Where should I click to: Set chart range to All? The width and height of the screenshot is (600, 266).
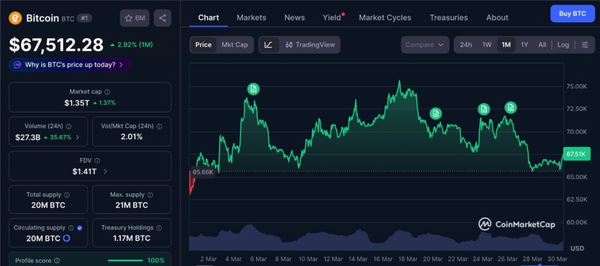542,45
